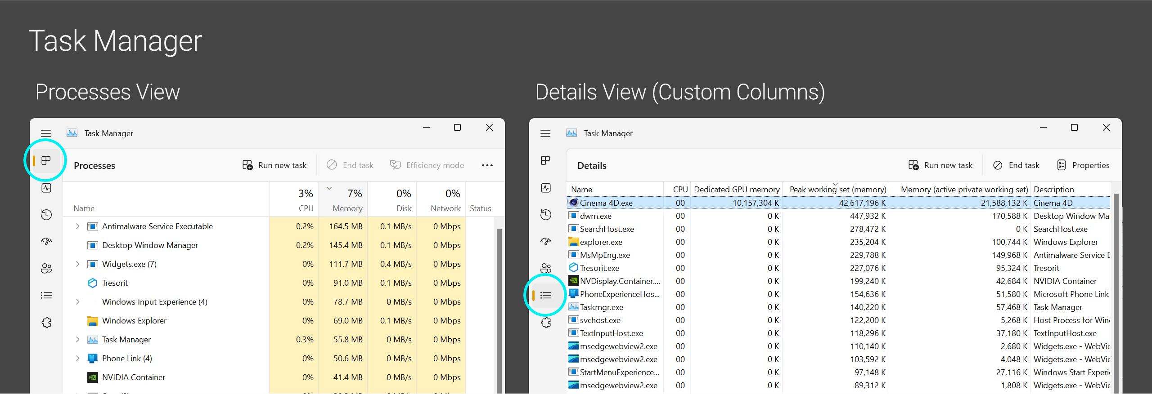Sort by Peak working set (memory) column
This screenshot has width=1152, height=394.
coord(837,190)
